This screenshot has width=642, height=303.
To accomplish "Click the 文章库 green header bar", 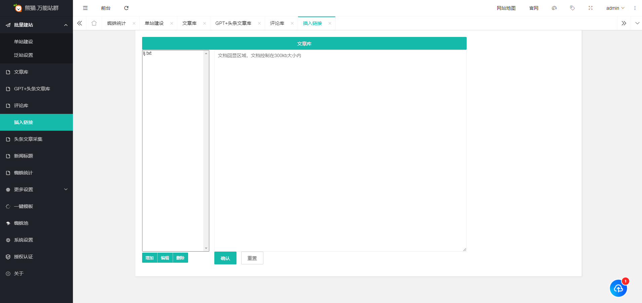I will click(x=304, y=43).
